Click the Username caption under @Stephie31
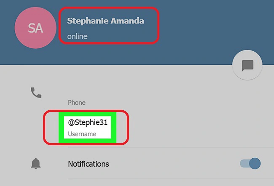 (x=82, y=134)
